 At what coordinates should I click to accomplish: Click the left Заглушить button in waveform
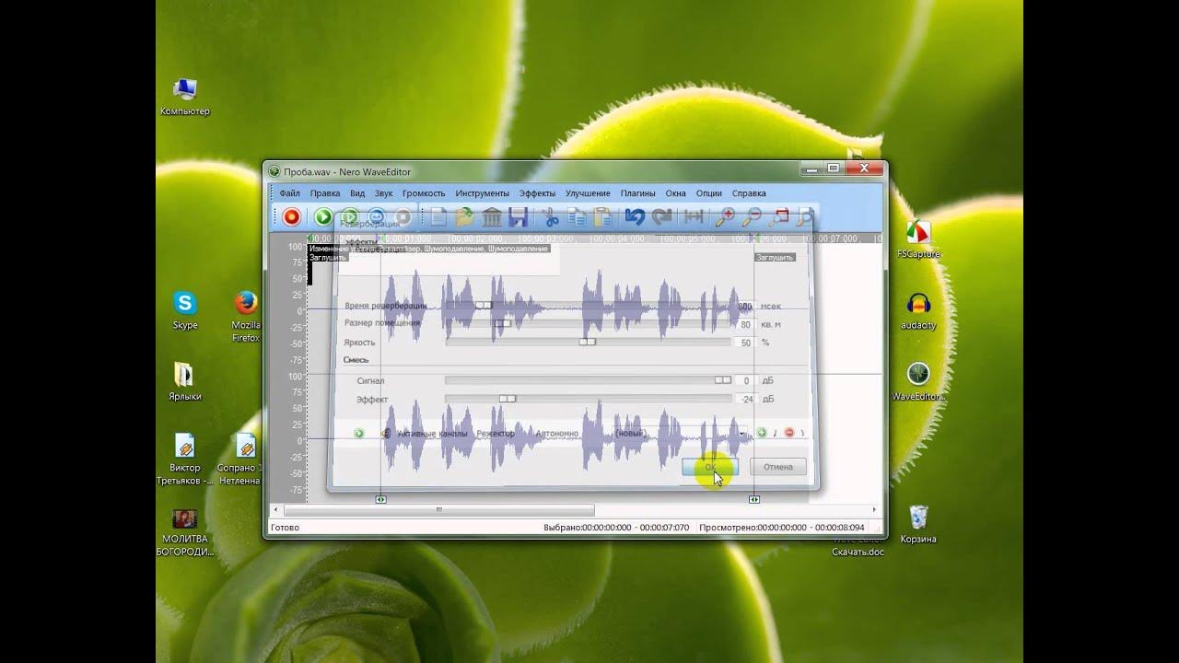(328, 258)
